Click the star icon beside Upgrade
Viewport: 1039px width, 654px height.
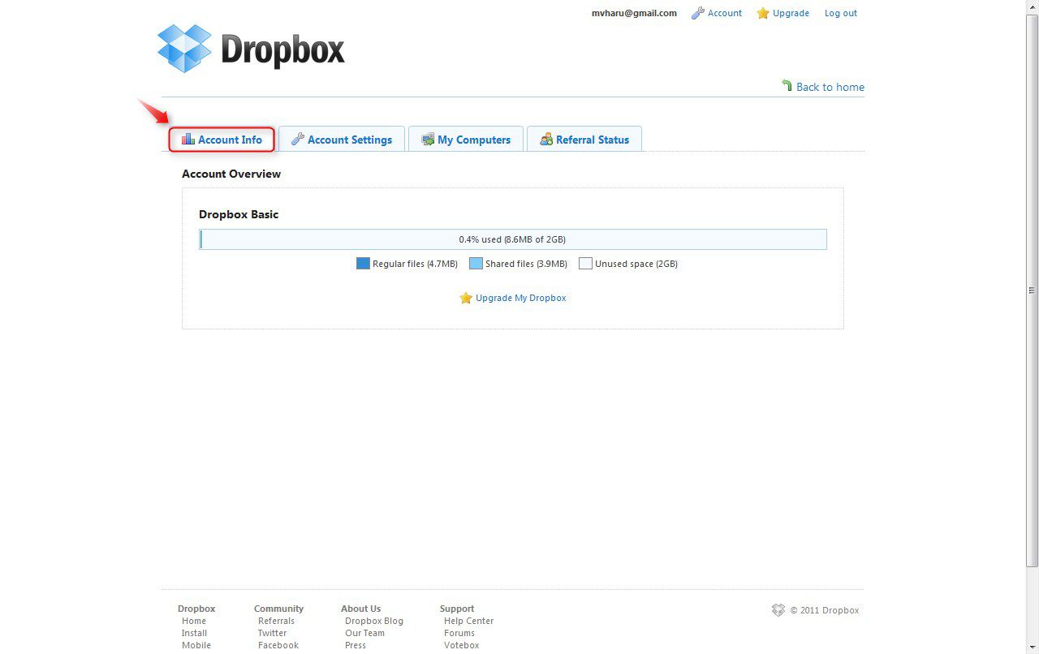tap(763, 13)
